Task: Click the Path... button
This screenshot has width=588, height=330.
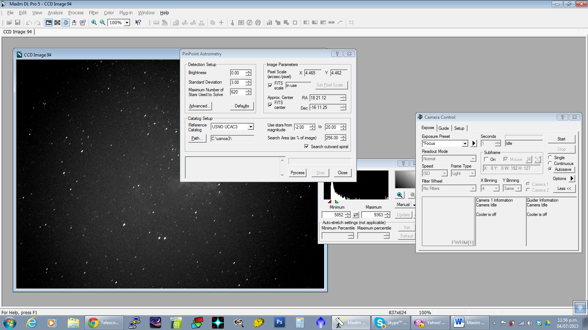Action: 197,138
